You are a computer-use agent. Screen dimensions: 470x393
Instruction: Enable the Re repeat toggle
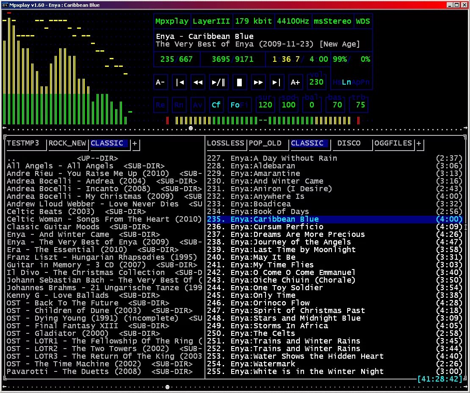(160, 104)
